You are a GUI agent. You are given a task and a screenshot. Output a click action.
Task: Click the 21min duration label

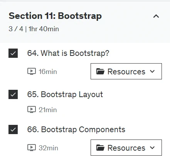point(48,110)
